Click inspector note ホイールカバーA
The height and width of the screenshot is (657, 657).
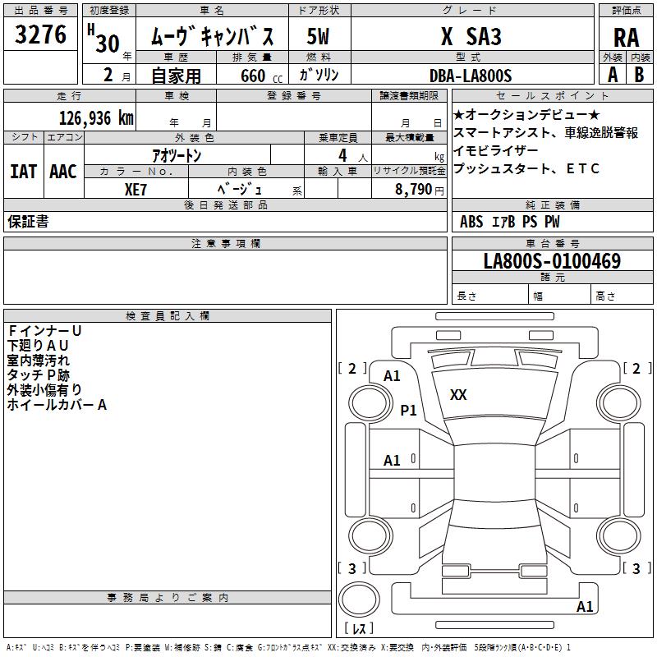pyautogui.click(x=57, y=405)
